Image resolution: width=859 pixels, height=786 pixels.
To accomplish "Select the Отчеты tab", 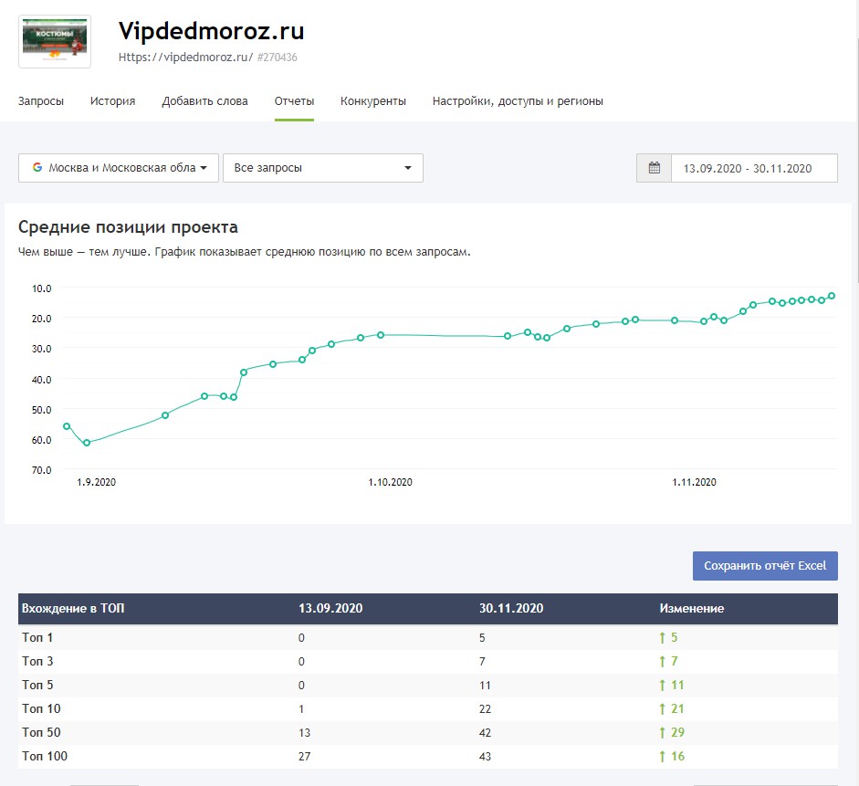I will point(294,101).
